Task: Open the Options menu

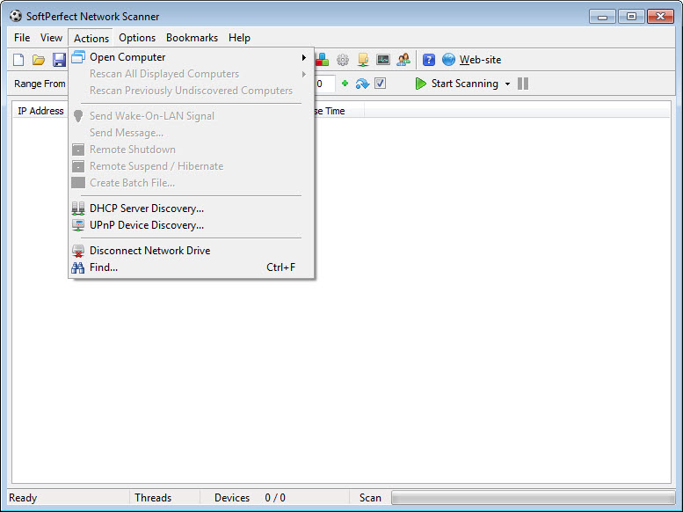Action: (x=137, y=38)
